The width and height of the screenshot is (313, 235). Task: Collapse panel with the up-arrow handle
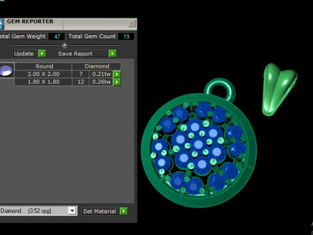point(65,45)
